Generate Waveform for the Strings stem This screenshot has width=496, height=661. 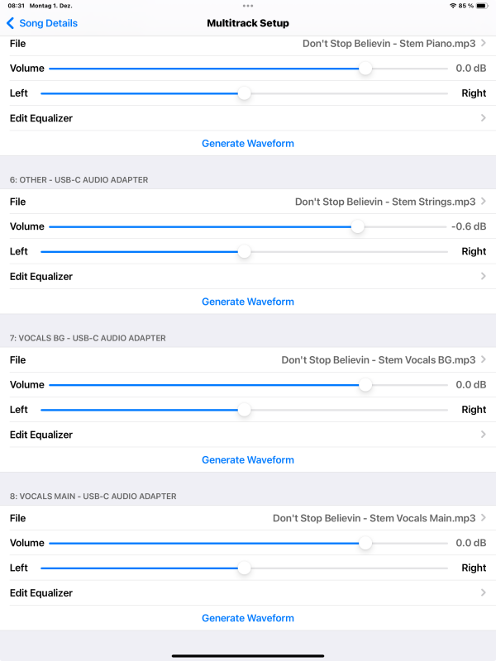248,302
